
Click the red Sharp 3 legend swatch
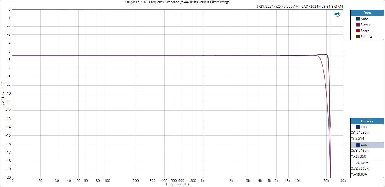[358, 31]
